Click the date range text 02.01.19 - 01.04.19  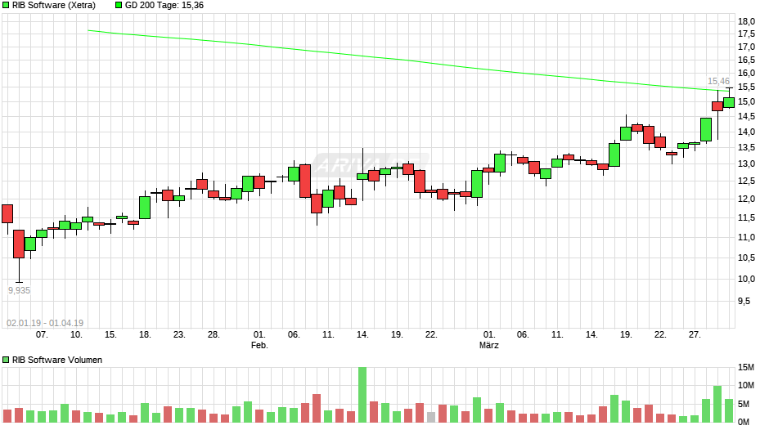pyautogui.click(x=45, y=323)
